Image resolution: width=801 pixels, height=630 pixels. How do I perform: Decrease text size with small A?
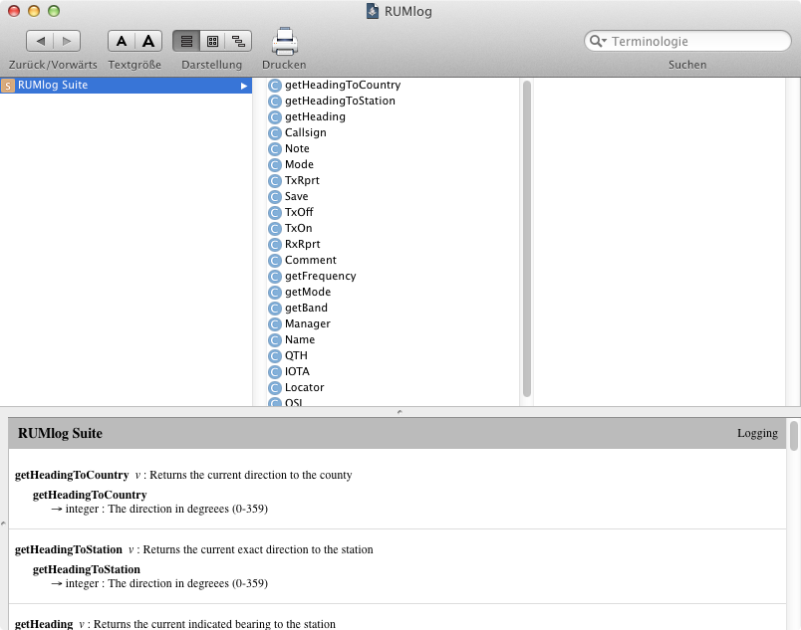[122, 41]
